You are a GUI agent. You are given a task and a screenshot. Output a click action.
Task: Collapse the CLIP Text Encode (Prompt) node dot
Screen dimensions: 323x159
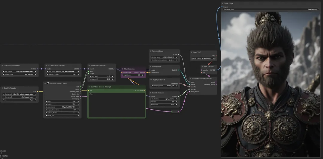(89, 87)
